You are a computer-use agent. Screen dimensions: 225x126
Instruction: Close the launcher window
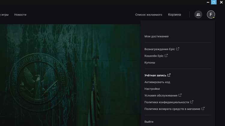pyautogui.click(x=221, y=2)
